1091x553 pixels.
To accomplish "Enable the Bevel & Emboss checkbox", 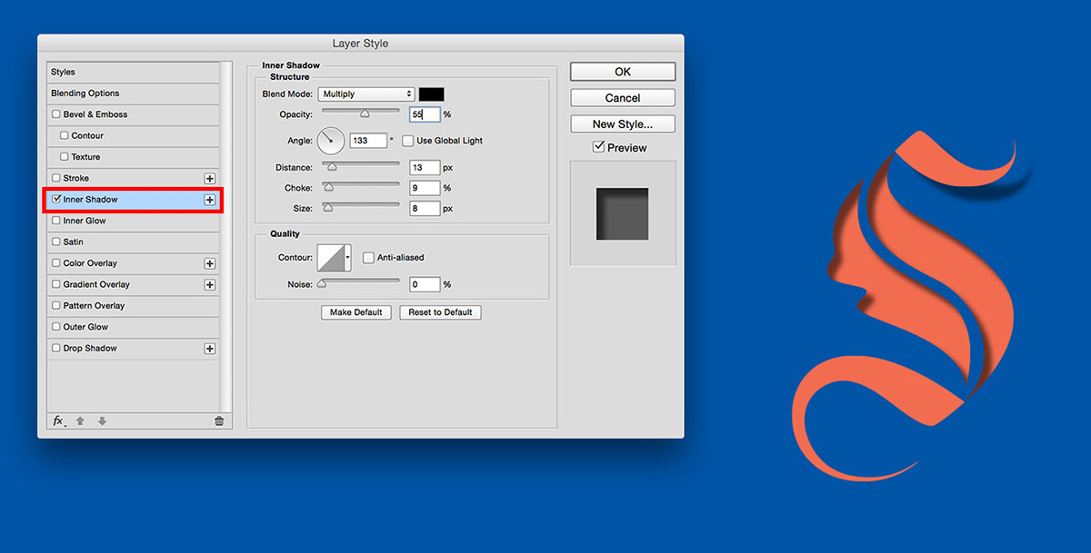I will [x=56, y=114].
